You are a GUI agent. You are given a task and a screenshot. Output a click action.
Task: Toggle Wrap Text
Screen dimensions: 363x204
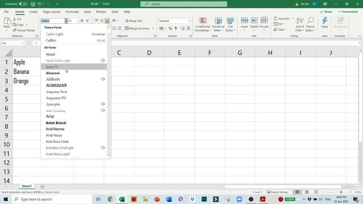pyautogui.click(x=134, y=21)
